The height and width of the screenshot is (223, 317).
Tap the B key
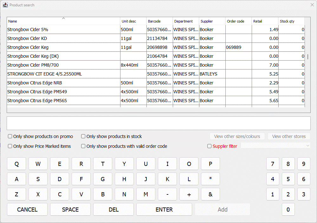point(103,194)
